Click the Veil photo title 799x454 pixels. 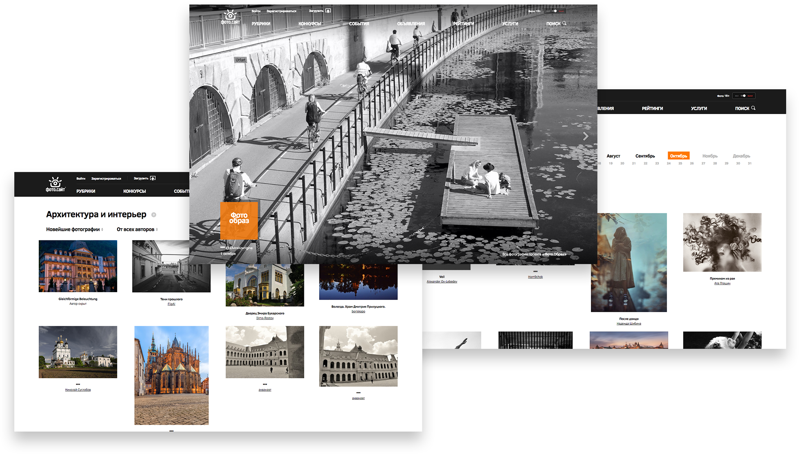tap(442, 277)
